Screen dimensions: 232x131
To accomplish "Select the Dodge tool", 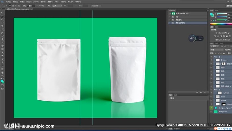I will tap(2, 56).
